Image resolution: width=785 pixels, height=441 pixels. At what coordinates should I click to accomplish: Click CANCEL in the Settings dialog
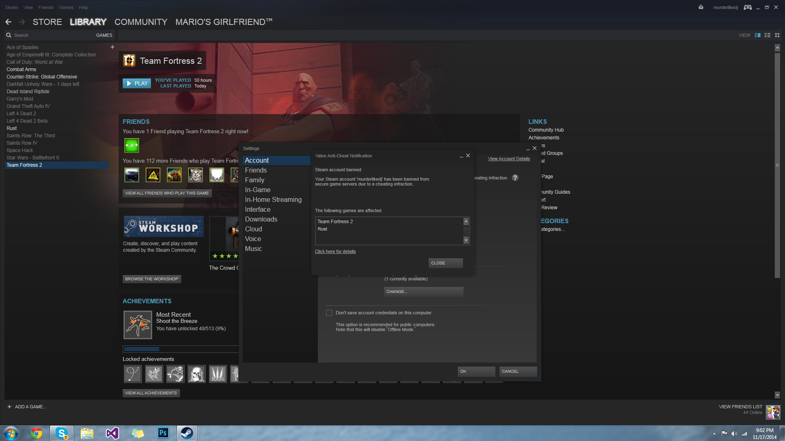[x=518, y=371]
